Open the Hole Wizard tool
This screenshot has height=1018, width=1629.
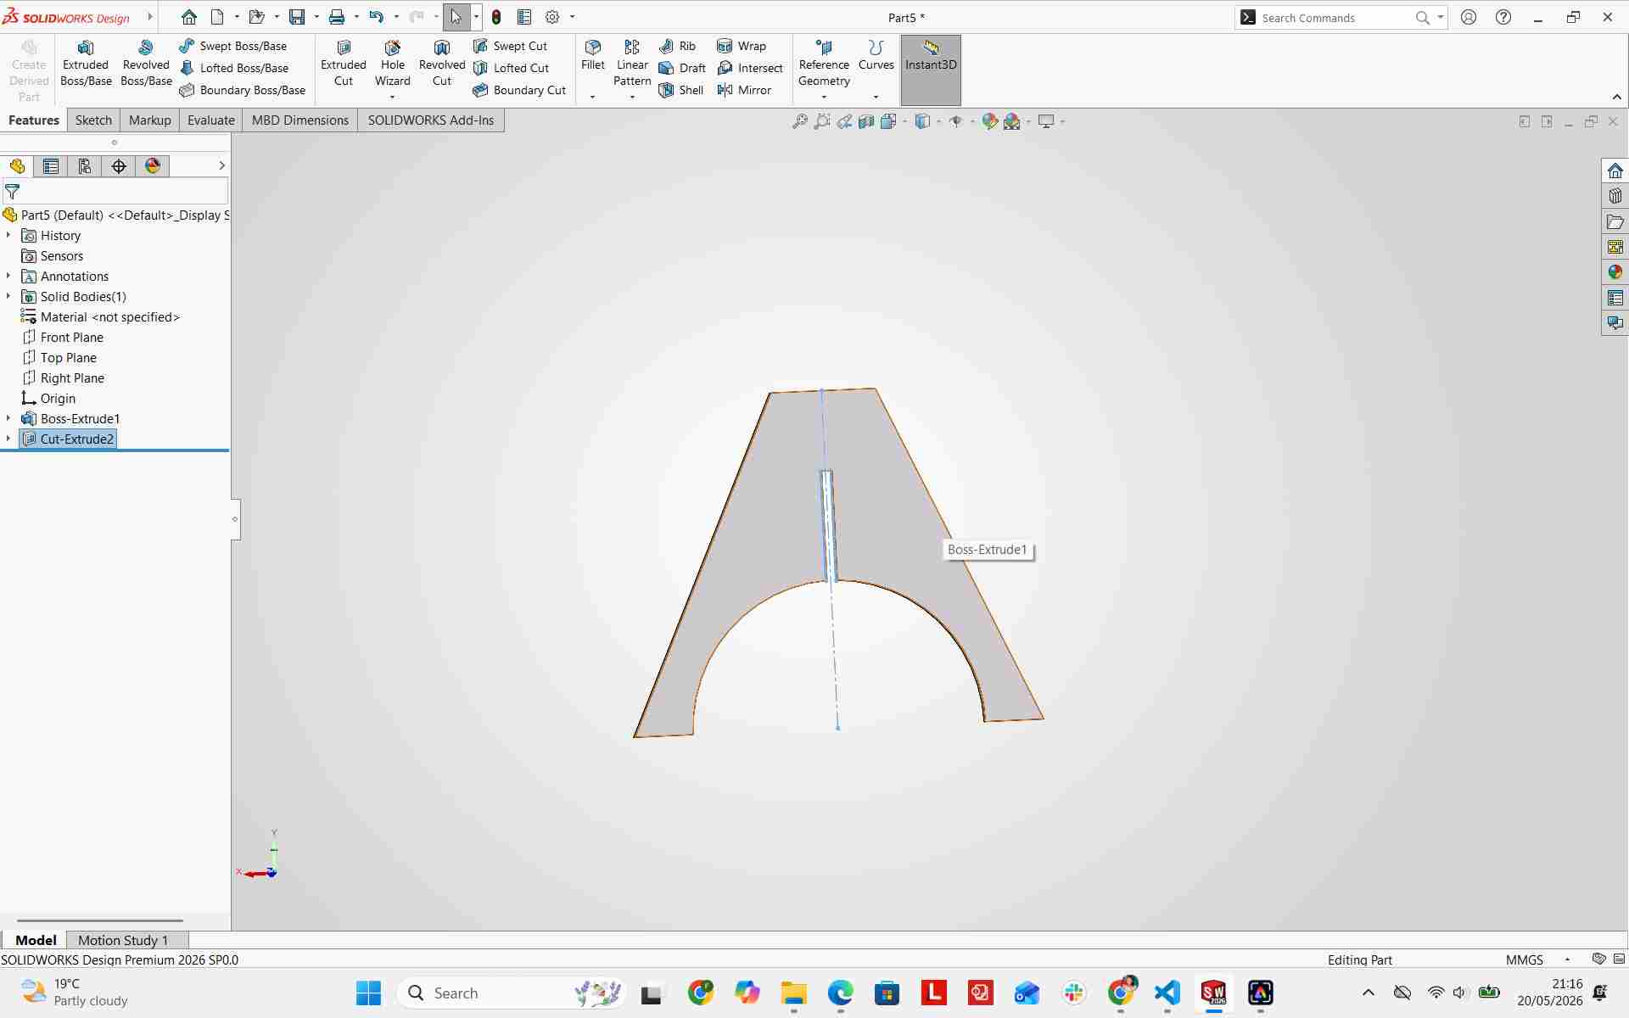393,64
